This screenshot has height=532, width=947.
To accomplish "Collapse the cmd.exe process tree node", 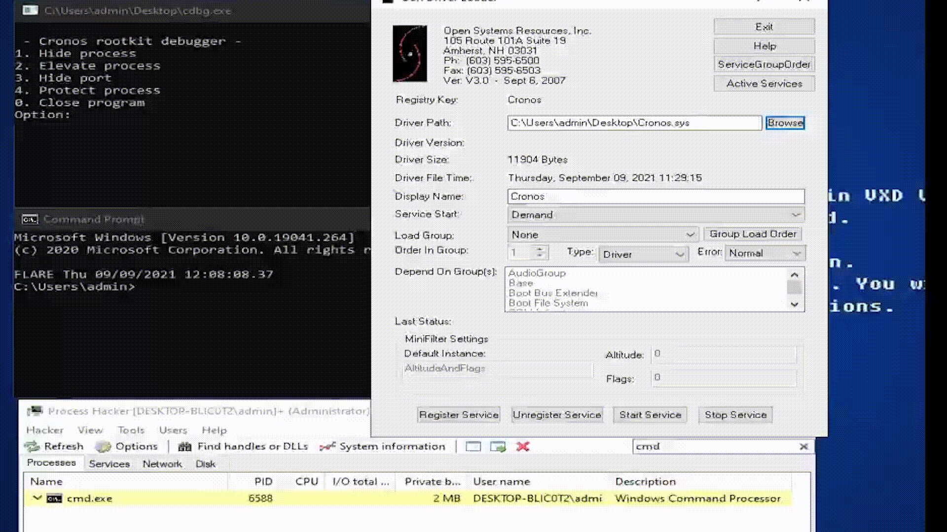I will pos(37,498).
